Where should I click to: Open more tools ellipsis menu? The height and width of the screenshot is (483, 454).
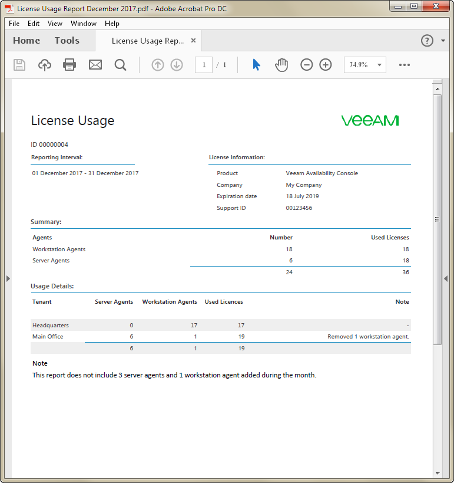(x=405, y=65)
